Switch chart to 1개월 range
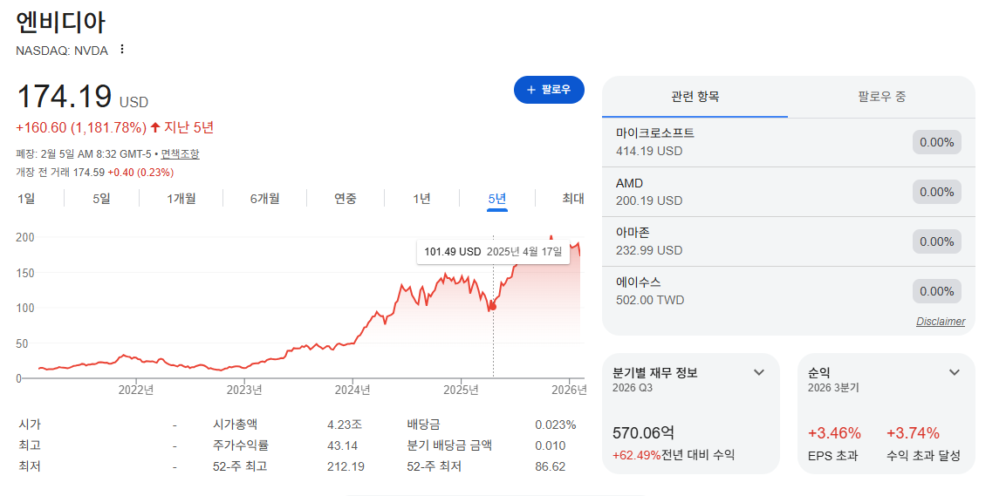 [x=181, y=199]
